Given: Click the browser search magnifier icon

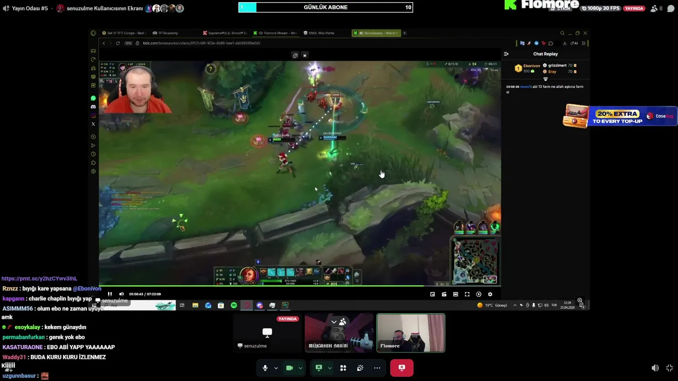Looking at the screenshot, I should (562, 33).
